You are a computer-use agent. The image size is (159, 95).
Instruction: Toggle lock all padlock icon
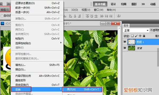tap(144, 36)
